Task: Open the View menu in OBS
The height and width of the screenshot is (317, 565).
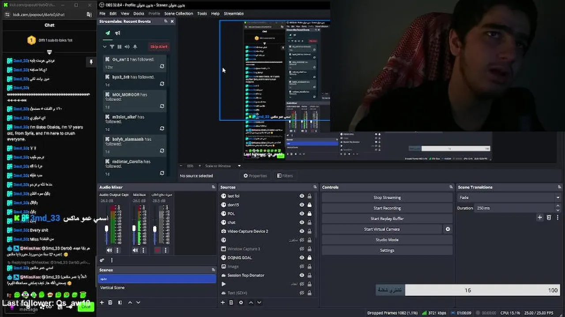Action: (125, 14)
